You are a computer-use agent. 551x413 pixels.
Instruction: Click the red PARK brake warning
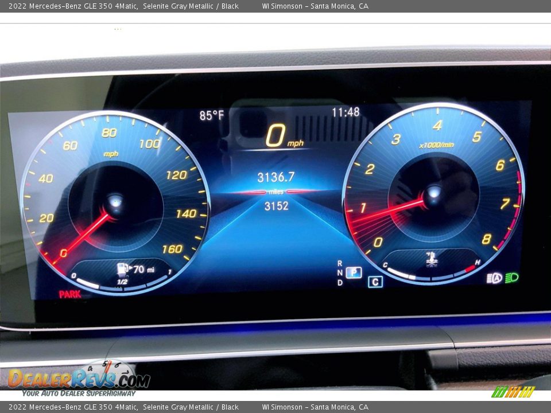[70, 294]
